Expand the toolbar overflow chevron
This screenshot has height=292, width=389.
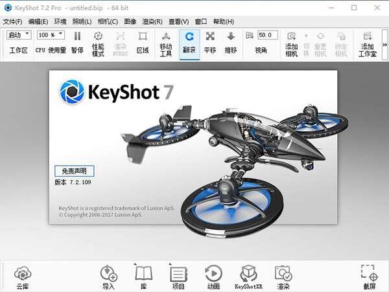point(384,45)
